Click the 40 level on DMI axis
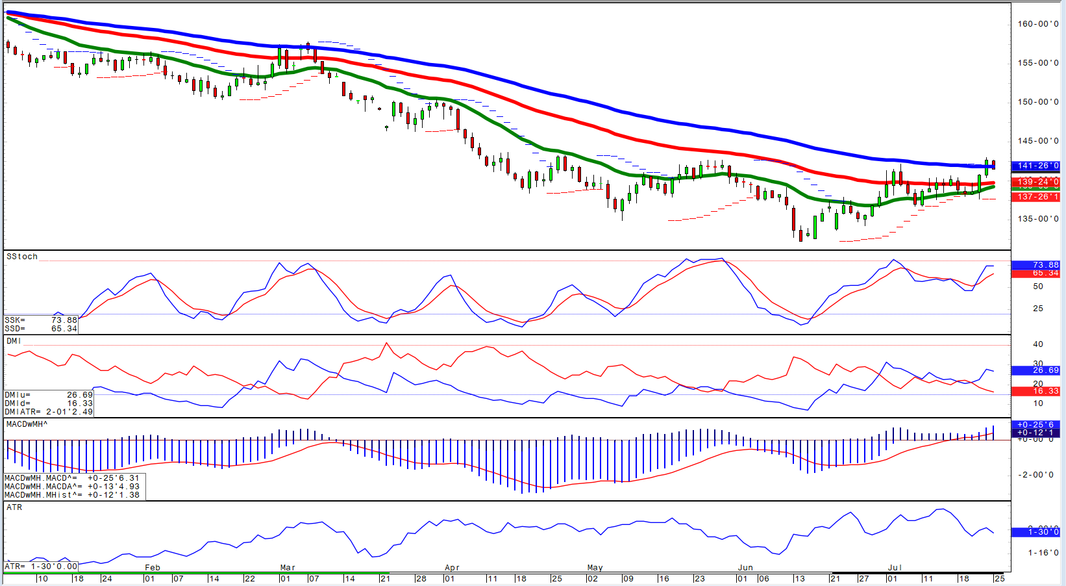Image resolution: width=1066 pixels, height=586 pixels. coord(1038,344)
